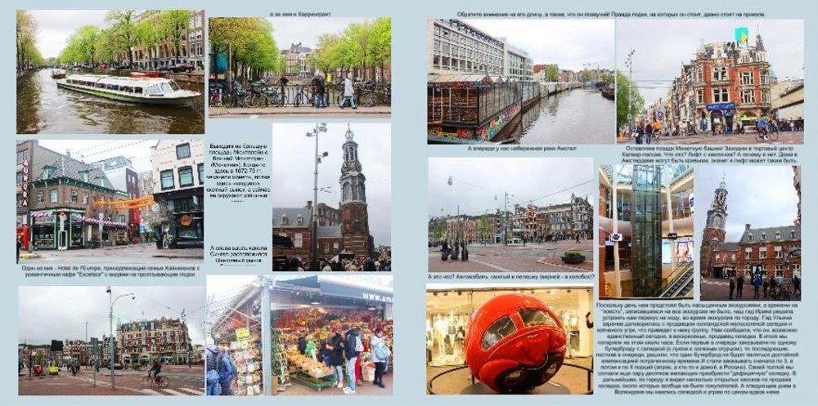Image resolution: width=818 pixels, height=406 pixels.
Task: Click the caption starting "Оставляем позади Монетную башню"
Action: point(708,154)
